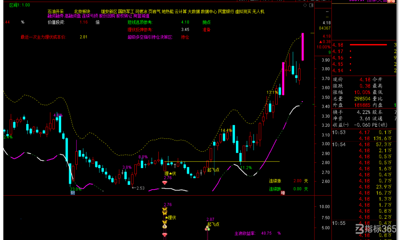Select the 页岩气 concept tag
This screenshot has width=400, height=240.
coord(154,12)
